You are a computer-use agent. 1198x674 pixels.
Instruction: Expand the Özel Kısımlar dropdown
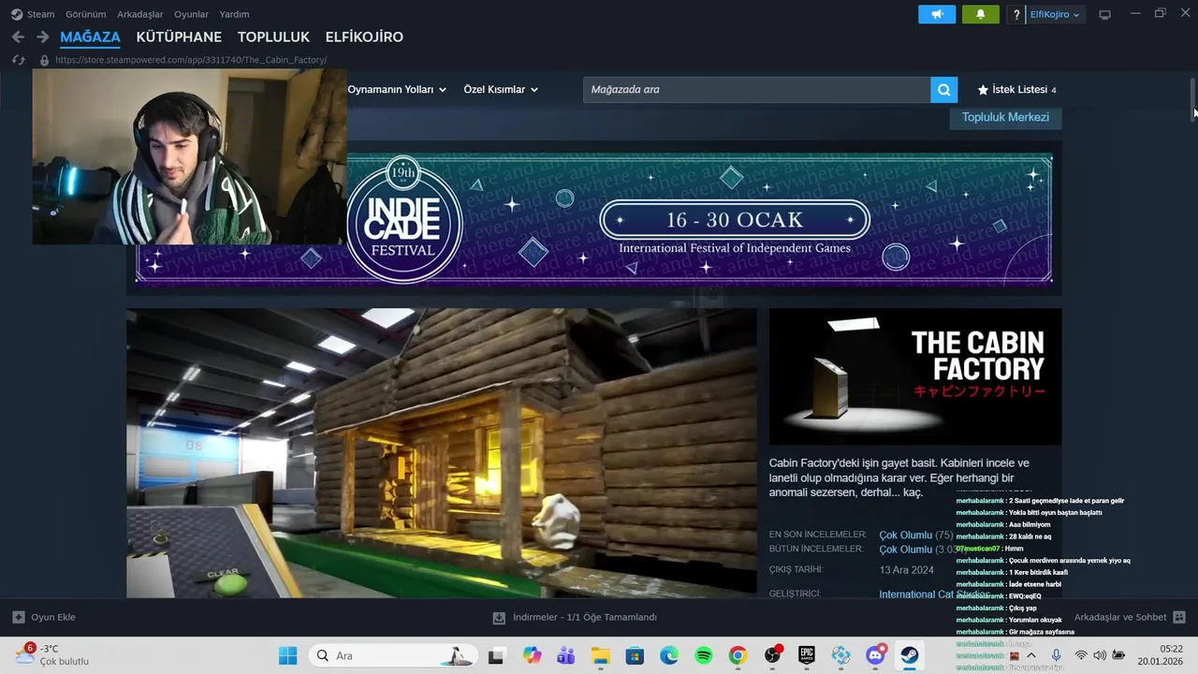[501, 90]
